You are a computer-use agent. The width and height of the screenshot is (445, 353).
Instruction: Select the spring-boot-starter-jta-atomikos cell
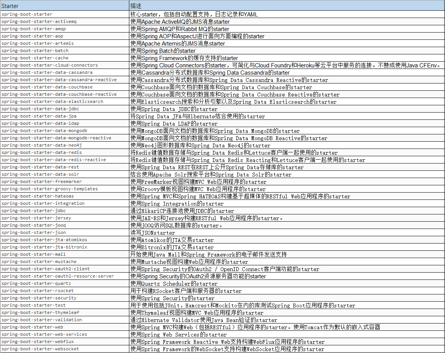[x=65, y=240]
